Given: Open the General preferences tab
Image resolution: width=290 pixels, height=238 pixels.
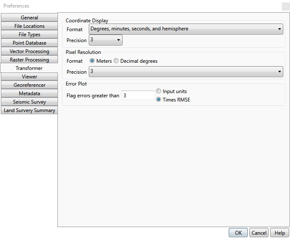Looking at the screenshot, I should pyautogui.click(x=29, y=18).
